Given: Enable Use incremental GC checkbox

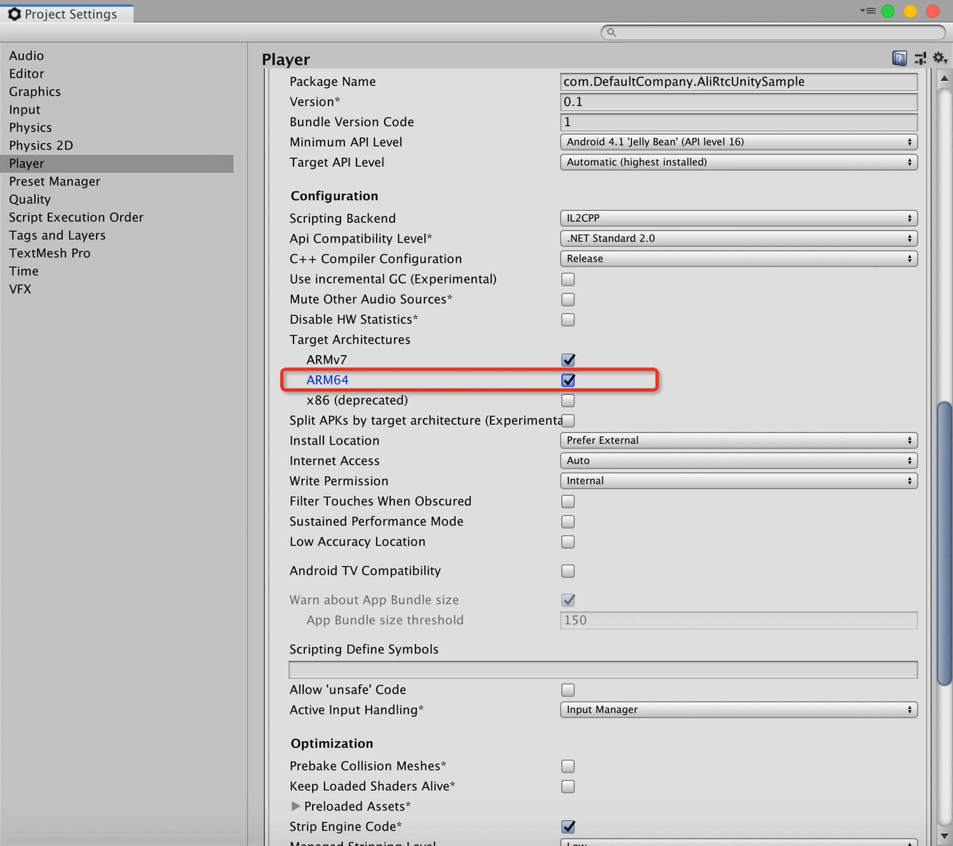Looking at the screenshot, I should pyautogui.click(x=568, y=279).
